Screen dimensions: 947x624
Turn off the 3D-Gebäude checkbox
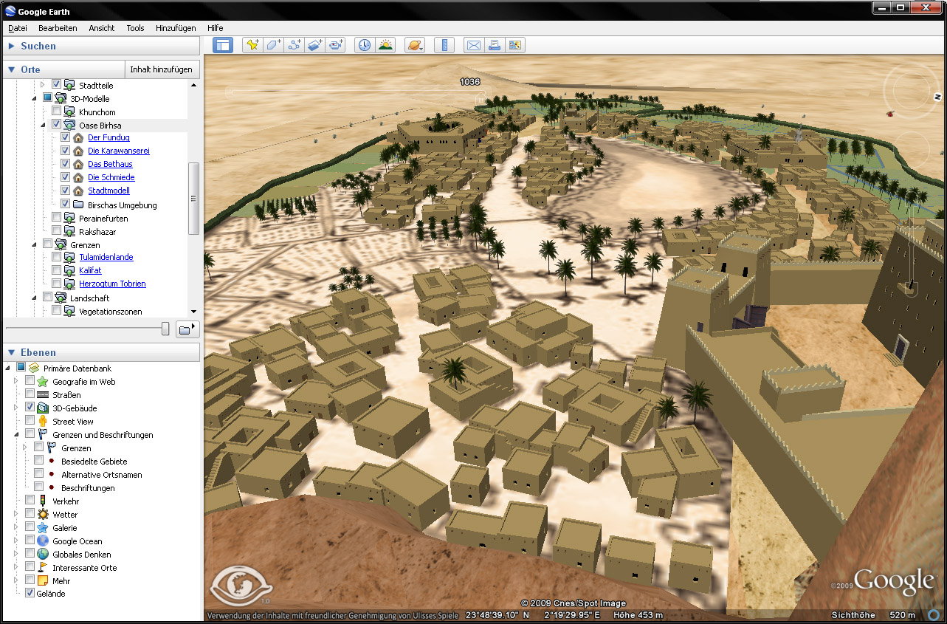pyautogui.click(x=30, y=408)
